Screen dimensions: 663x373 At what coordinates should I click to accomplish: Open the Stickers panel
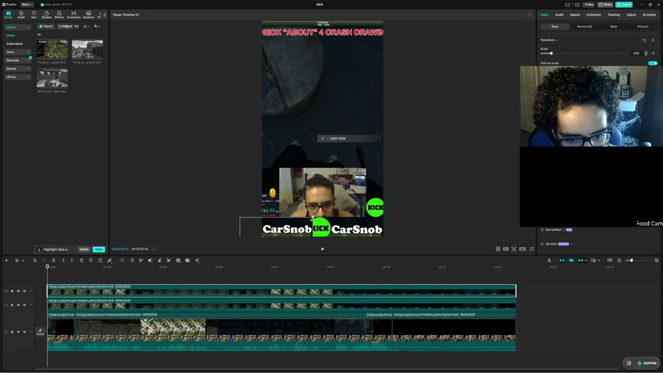pos(47,15)
